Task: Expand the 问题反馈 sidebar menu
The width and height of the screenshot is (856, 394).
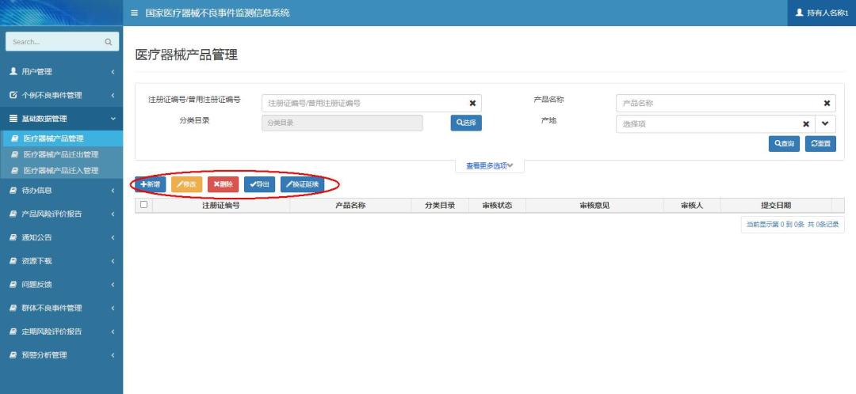Action: click(x=62, y=285)
